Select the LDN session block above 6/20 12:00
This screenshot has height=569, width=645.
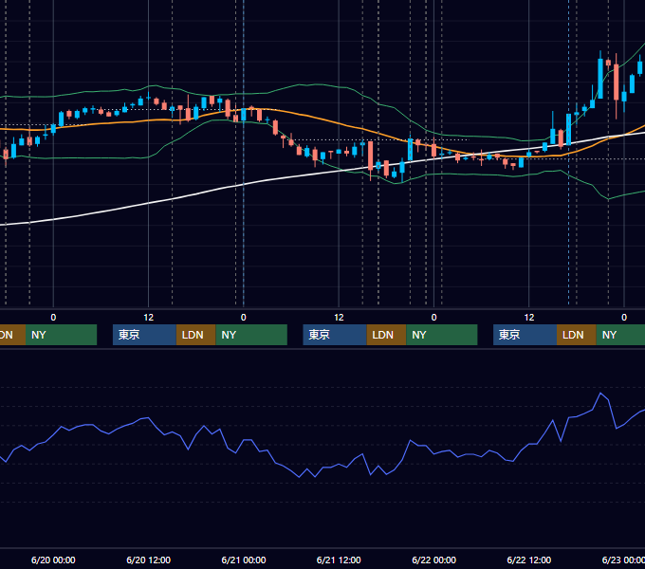click(195, 335)
